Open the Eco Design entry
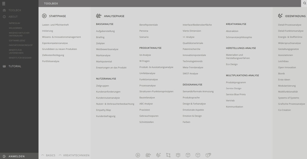Screen dimensions: 307x159 tap(232, 64)
